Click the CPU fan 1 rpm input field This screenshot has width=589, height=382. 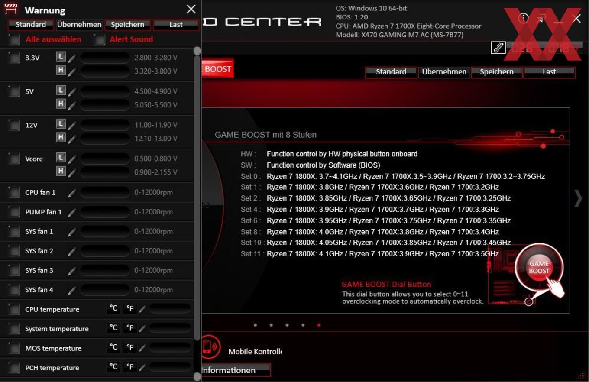pos(105,192)
